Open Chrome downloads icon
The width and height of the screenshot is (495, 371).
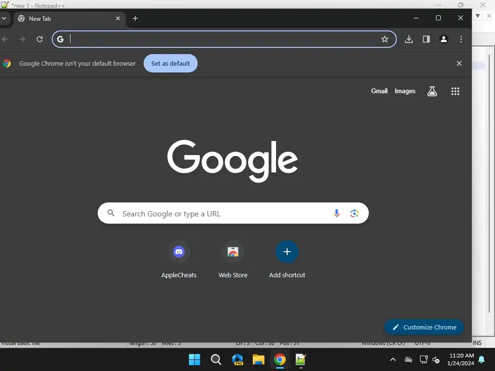coord(409,39)
